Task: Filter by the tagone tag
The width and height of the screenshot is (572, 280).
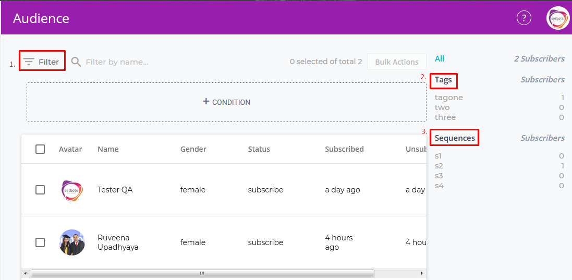Action: [x=449, y=98]
